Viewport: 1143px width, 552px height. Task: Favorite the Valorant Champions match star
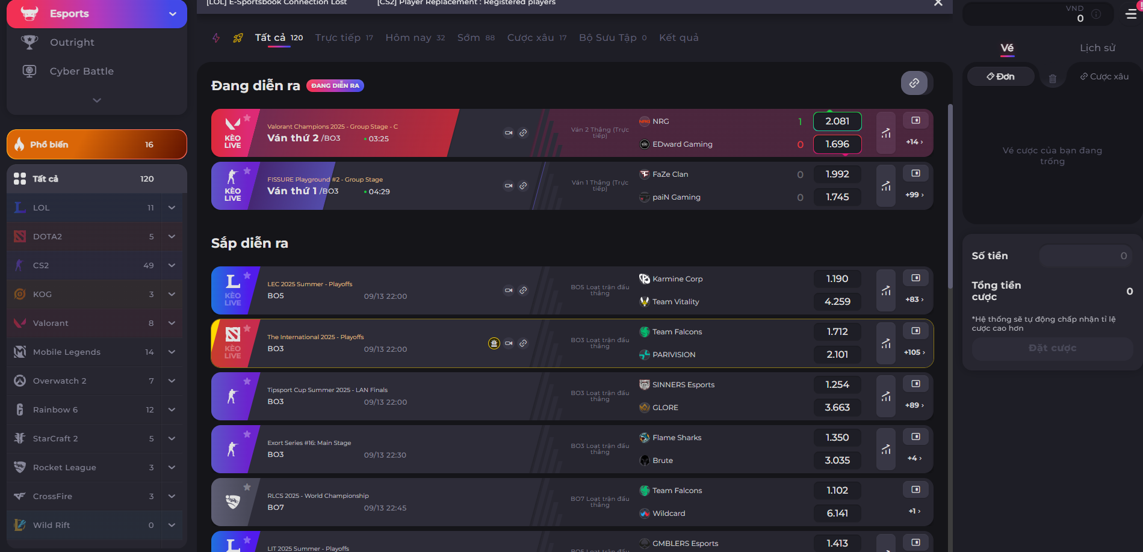(247, 118)
